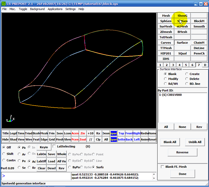Activate the Clp clipping icon
Screen dimensions: 209x187
pyautogui.click(x=98, y=139)
